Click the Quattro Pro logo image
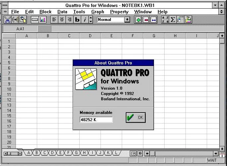The image size is (227, 166). click(x=86, y=79)
